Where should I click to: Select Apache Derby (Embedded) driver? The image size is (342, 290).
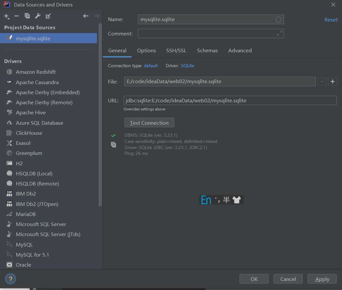tap(48, 93)
